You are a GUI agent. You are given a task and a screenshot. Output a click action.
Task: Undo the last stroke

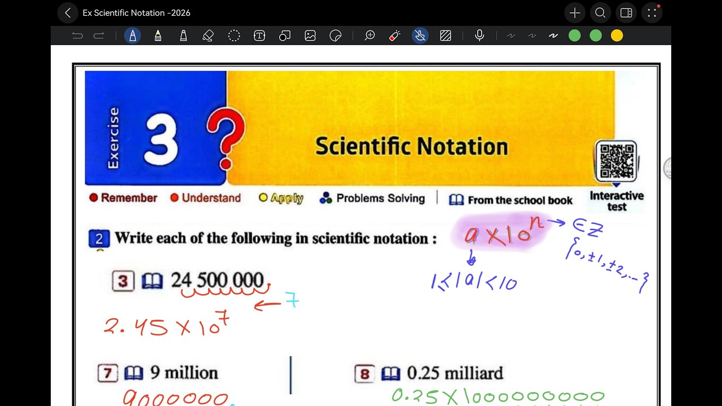77,36
